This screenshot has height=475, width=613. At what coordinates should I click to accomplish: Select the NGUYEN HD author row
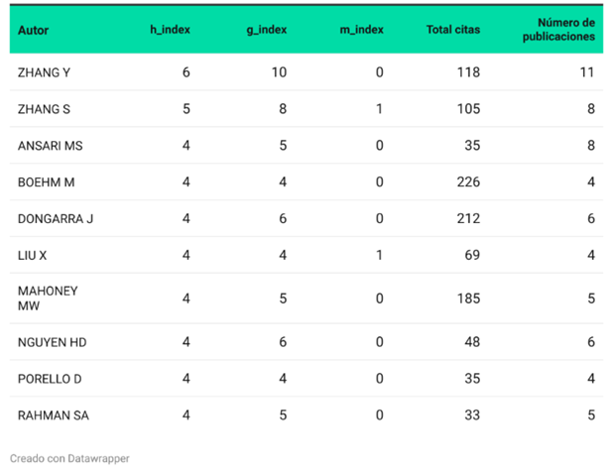[x=306, y=342]
